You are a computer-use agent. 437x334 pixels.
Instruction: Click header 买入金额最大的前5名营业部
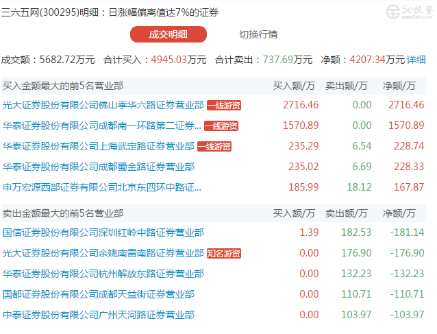(x=63, y=86)
